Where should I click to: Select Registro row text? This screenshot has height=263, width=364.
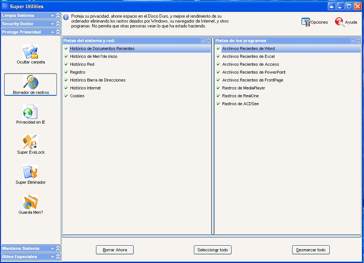[78, 72]
